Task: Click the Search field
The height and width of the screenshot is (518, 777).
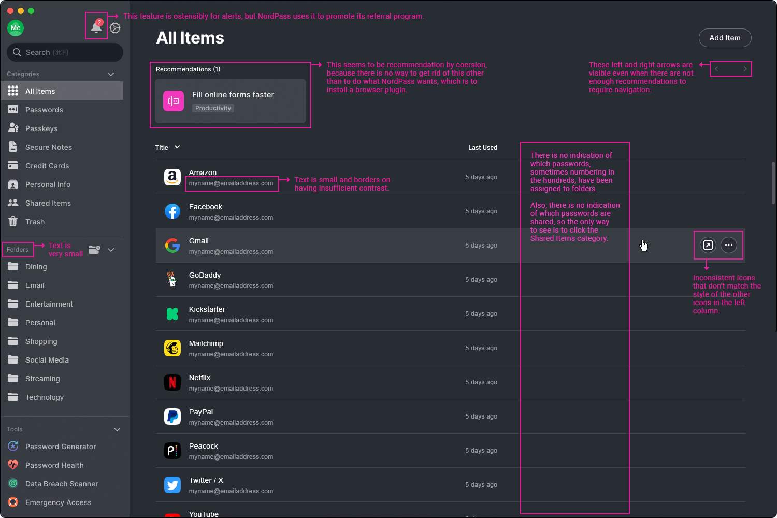Action: pos(65,52)
